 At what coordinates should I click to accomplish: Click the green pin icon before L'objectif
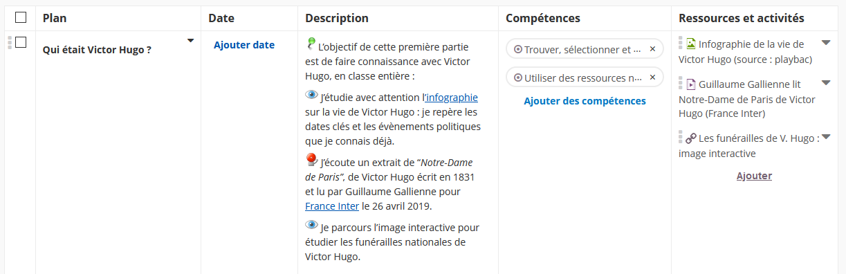pos(311,44)
